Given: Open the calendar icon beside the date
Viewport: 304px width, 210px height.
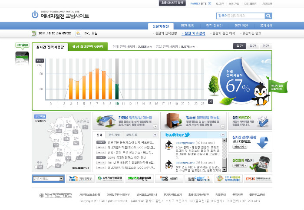Looking at the screenshot, I should coord(33,33).
